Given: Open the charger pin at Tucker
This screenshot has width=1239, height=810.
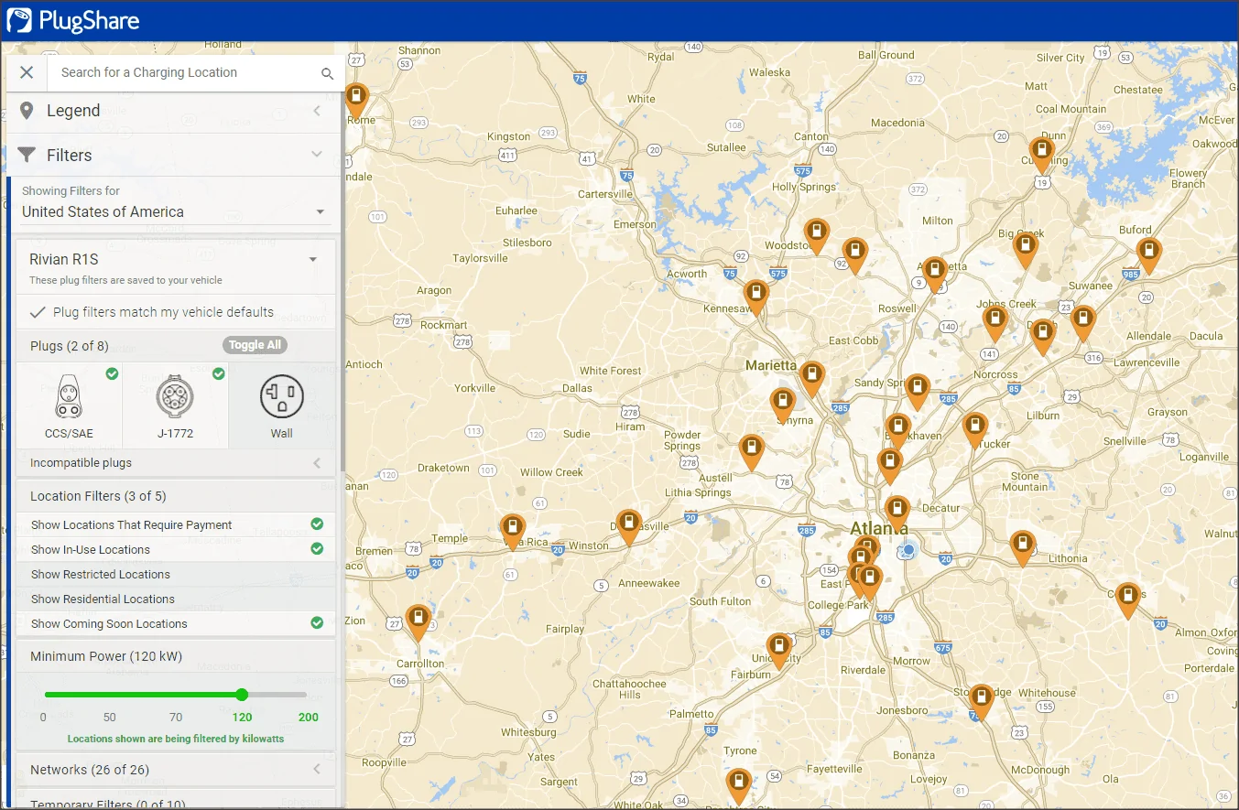Looking at the screenshot, I should tap(975, 430).
